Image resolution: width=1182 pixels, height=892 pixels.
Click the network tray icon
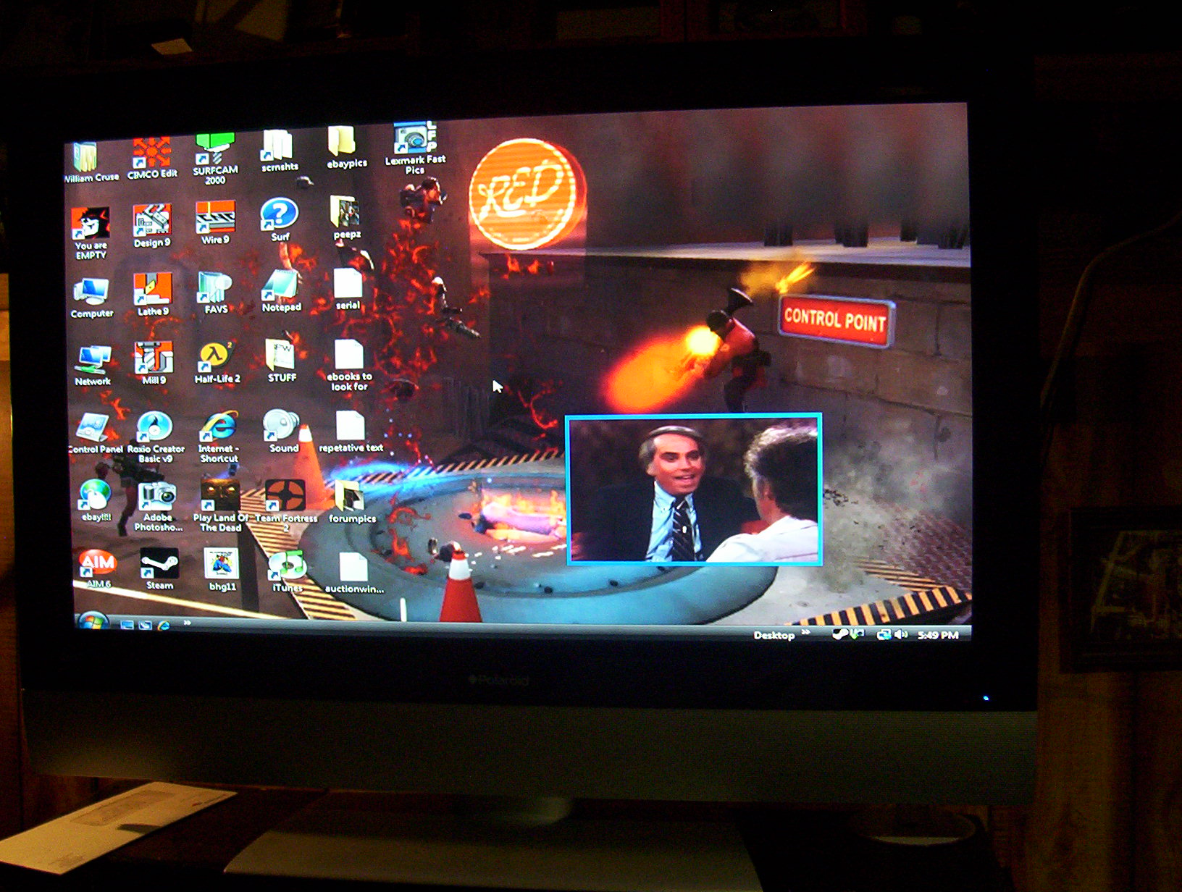[x=884, y=635]
